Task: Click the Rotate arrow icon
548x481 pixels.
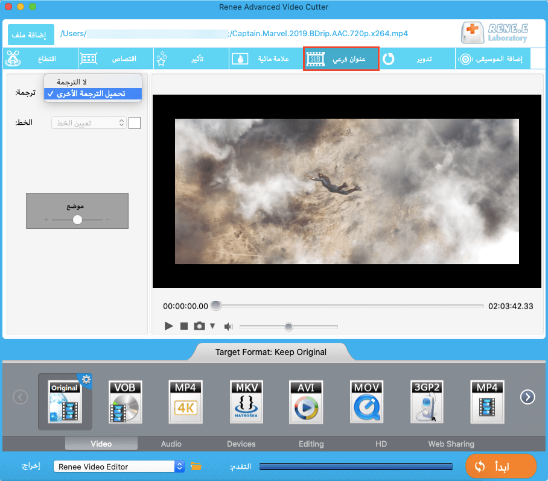Action: click(388, 58)
